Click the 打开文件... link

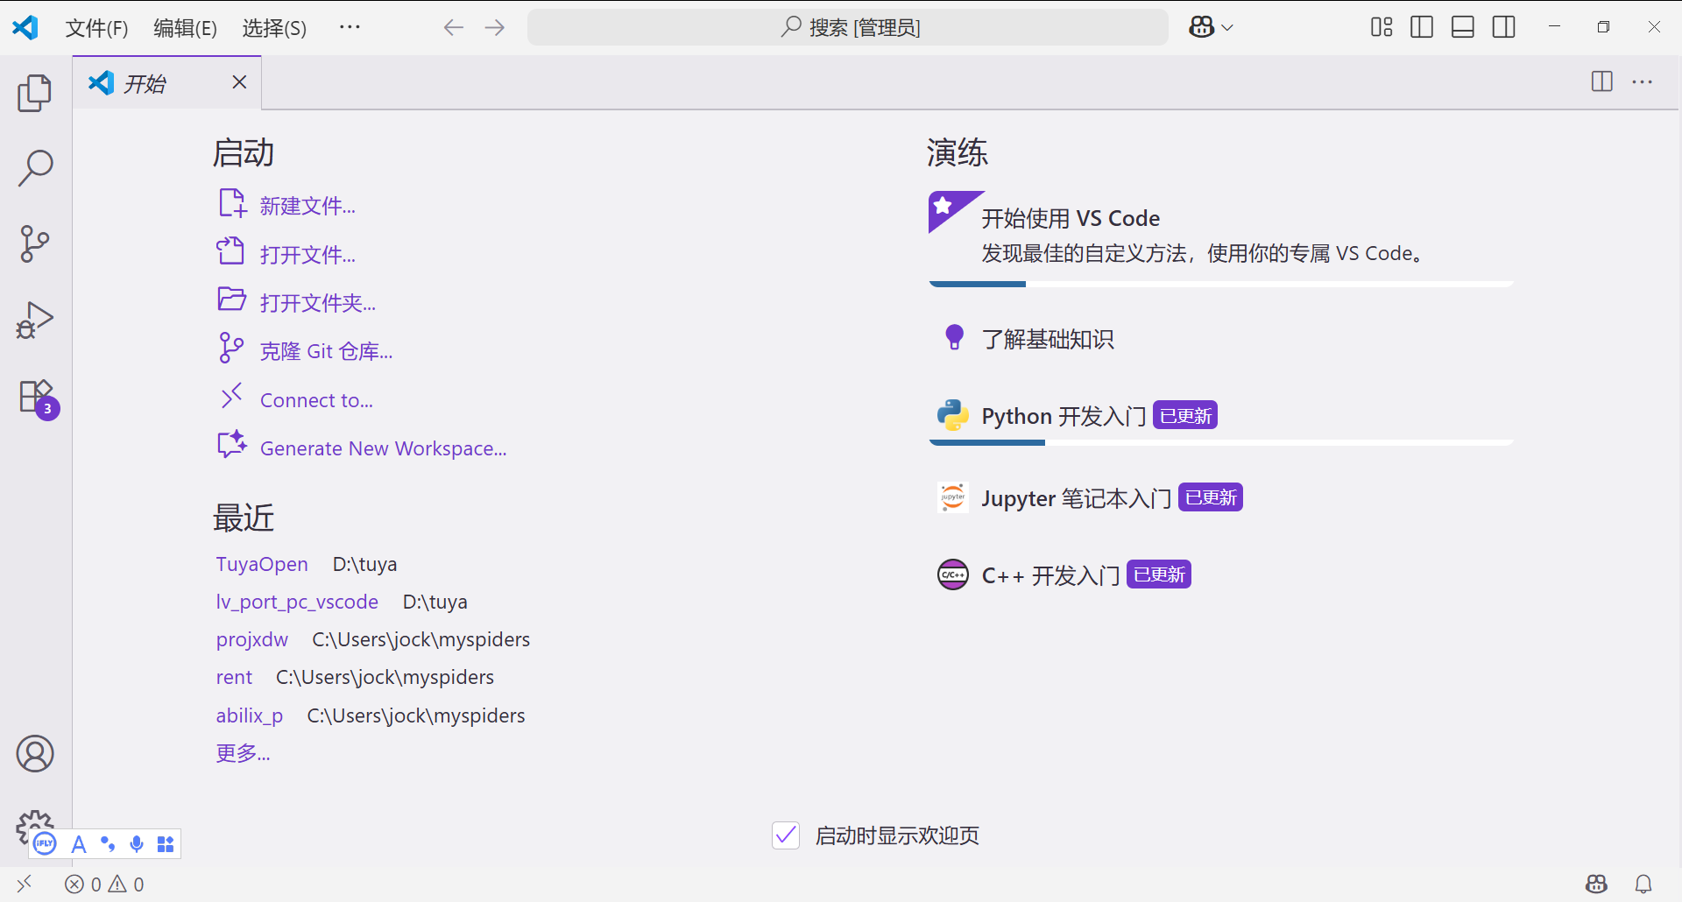[307, 255]
